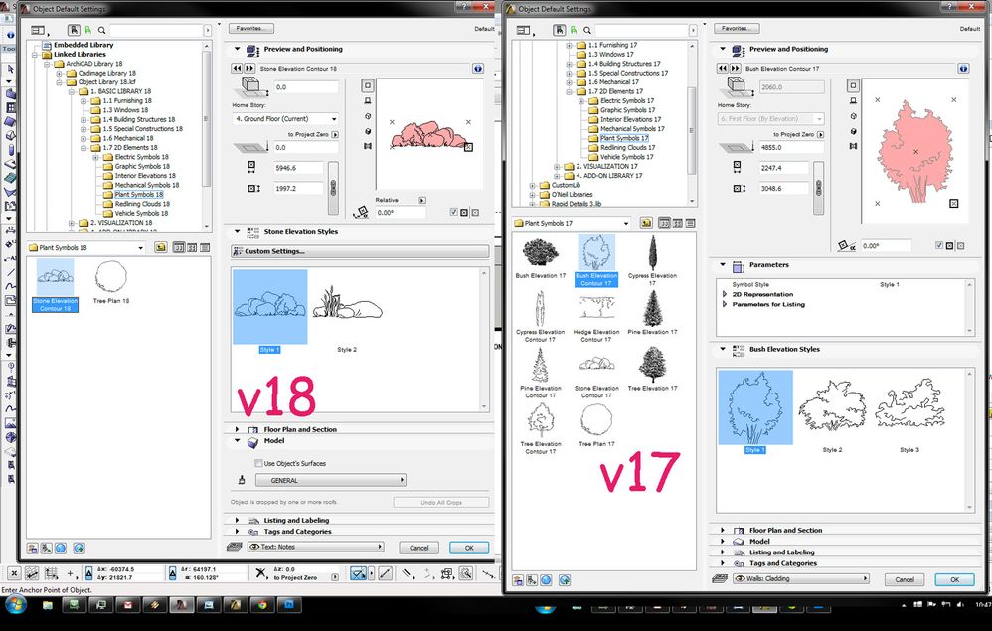The height and width of the screenshot is (631, 992).
Task: Click Favorites button in v18 dialog
Action: click(251, 29)
